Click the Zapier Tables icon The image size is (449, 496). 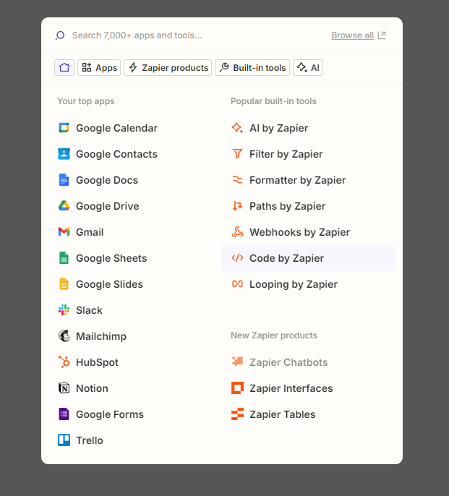[x=237, y=414]
